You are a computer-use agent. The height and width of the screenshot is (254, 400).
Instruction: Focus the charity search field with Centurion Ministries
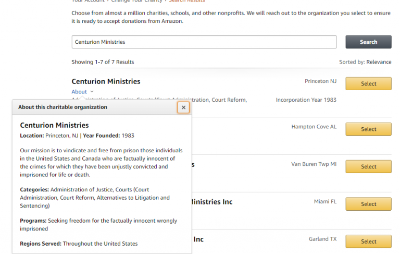pos(204,42)
